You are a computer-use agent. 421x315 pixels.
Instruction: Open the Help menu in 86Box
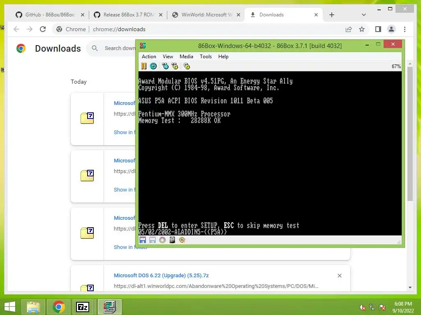[x=223, y=57]
